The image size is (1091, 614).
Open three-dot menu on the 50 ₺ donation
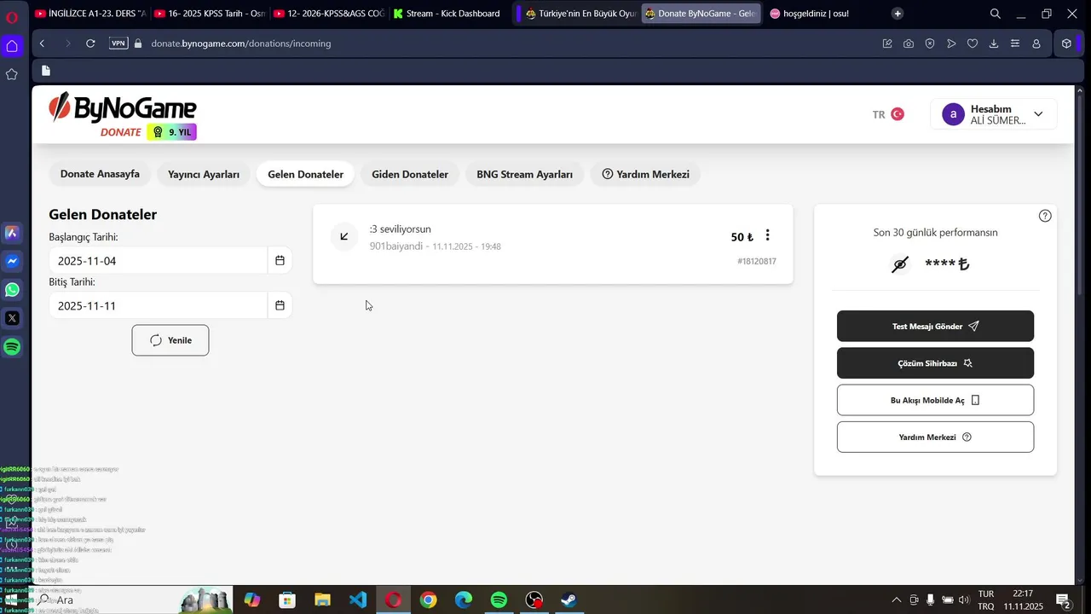click(x=767, y=235)
